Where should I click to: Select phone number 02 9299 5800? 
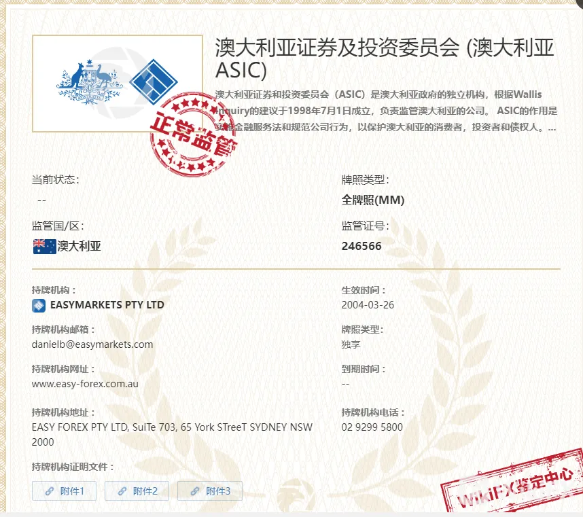[x=372, y=427]
